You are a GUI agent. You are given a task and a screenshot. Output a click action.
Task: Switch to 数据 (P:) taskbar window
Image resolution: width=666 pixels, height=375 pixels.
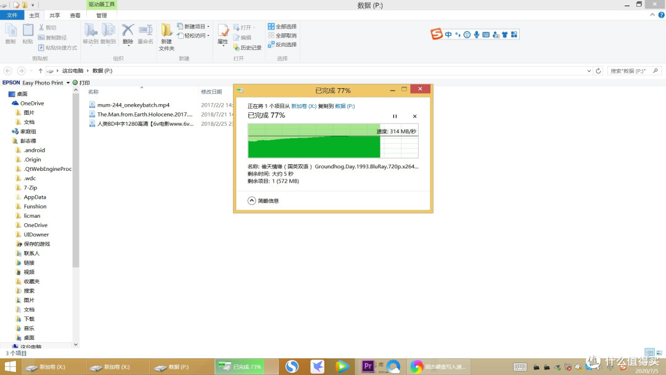pyautogui.click(x=182, y=366)
